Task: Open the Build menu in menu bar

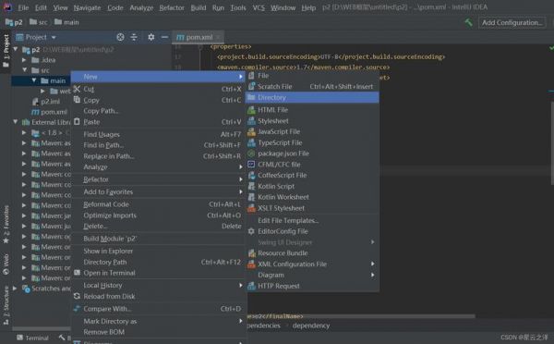Action: [199, 7]
